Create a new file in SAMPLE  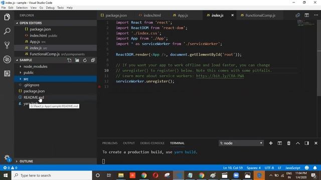[x=69, y=60]
